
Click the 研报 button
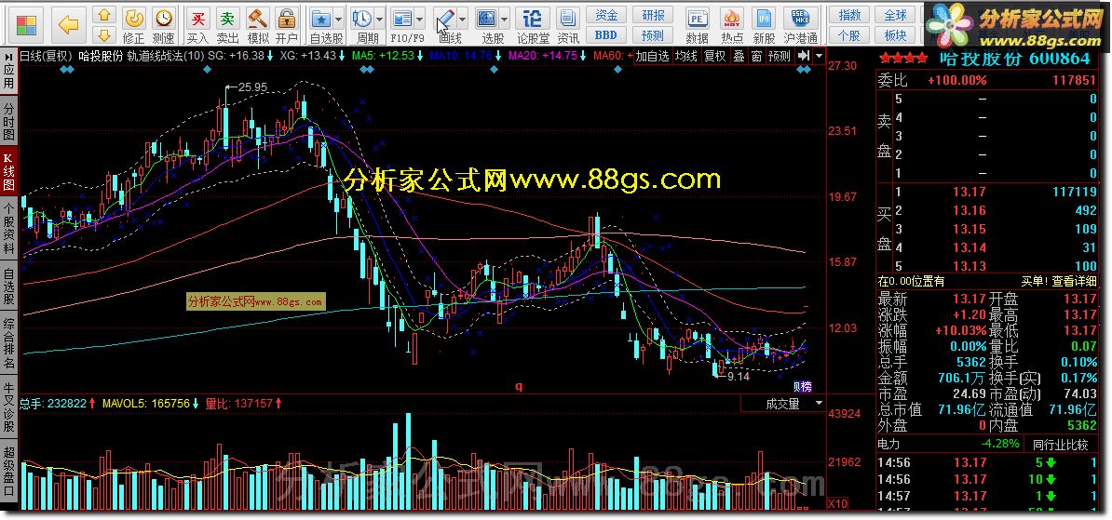click(653, 16)
